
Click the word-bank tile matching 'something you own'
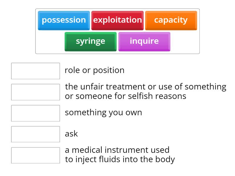click(x=64, y=20)
